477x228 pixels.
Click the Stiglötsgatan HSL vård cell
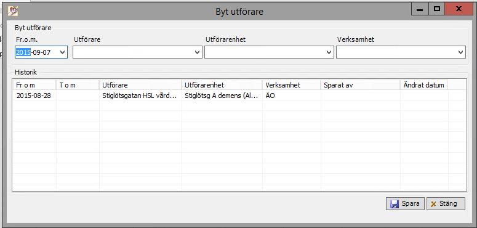click(x=140, y=96)
